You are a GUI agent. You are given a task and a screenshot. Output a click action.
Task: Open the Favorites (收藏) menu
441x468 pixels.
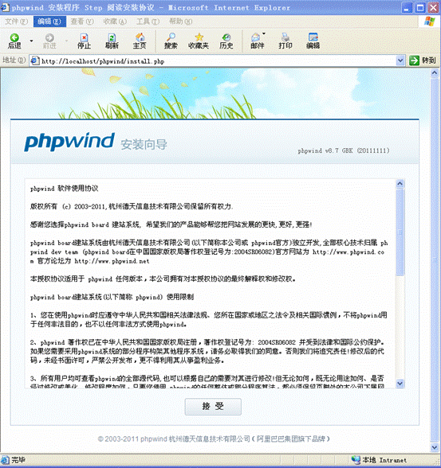tap(115, 21)
